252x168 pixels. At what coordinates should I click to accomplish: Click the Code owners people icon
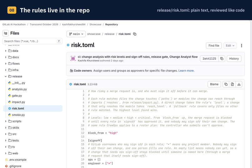[x=71, y=71]
